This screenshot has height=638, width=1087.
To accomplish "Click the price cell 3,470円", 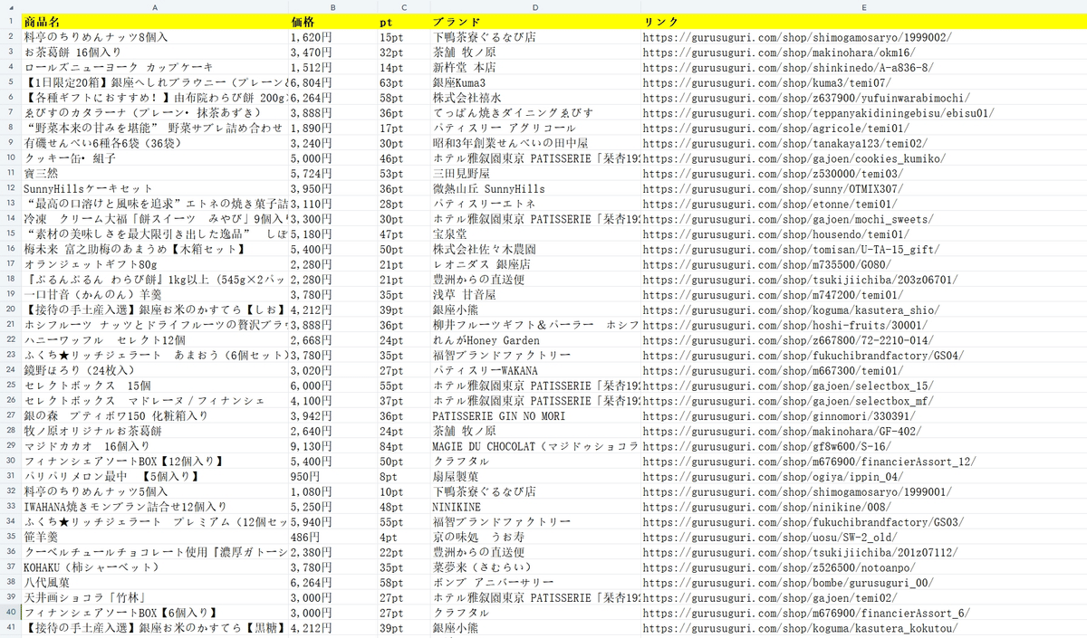I will 332,52.
